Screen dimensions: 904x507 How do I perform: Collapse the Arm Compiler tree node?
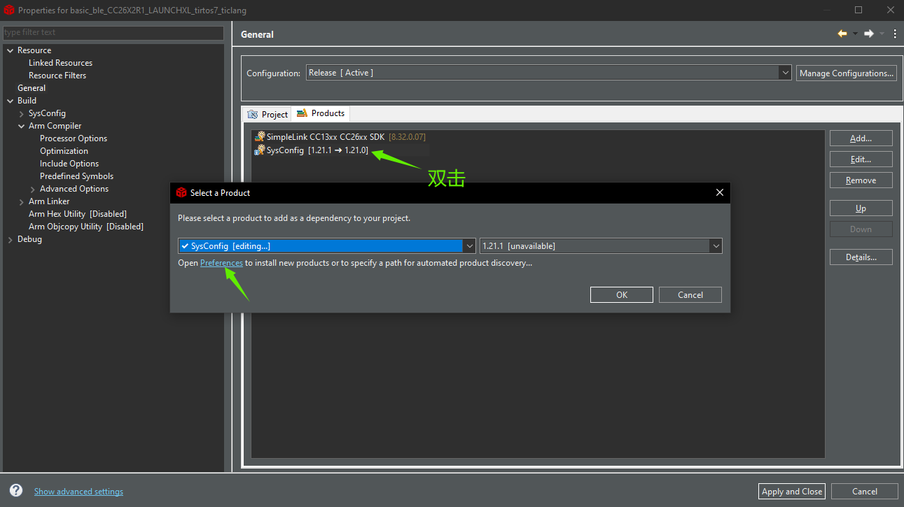[x=22, y=126]
